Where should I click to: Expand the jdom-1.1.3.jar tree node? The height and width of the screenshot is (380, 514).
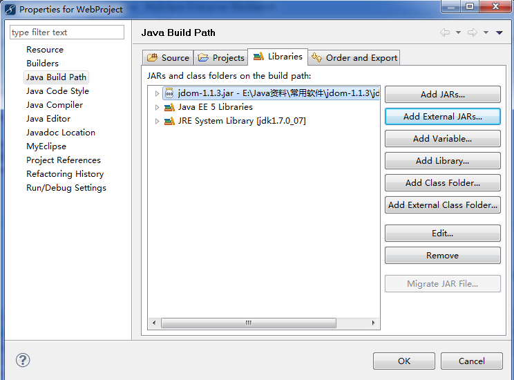click(157, 93)
